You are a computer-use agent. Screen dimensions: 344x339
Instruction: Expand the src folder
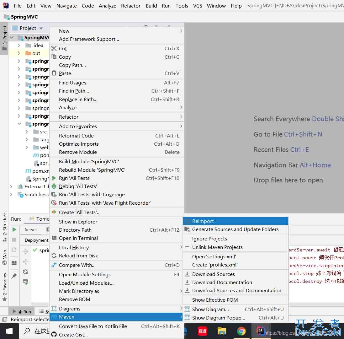pyautogui.click(x=27, y=132)
